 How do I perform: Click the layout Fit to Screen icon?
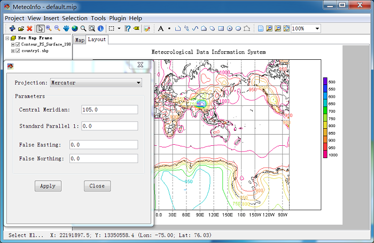click(x=286, y=29)
